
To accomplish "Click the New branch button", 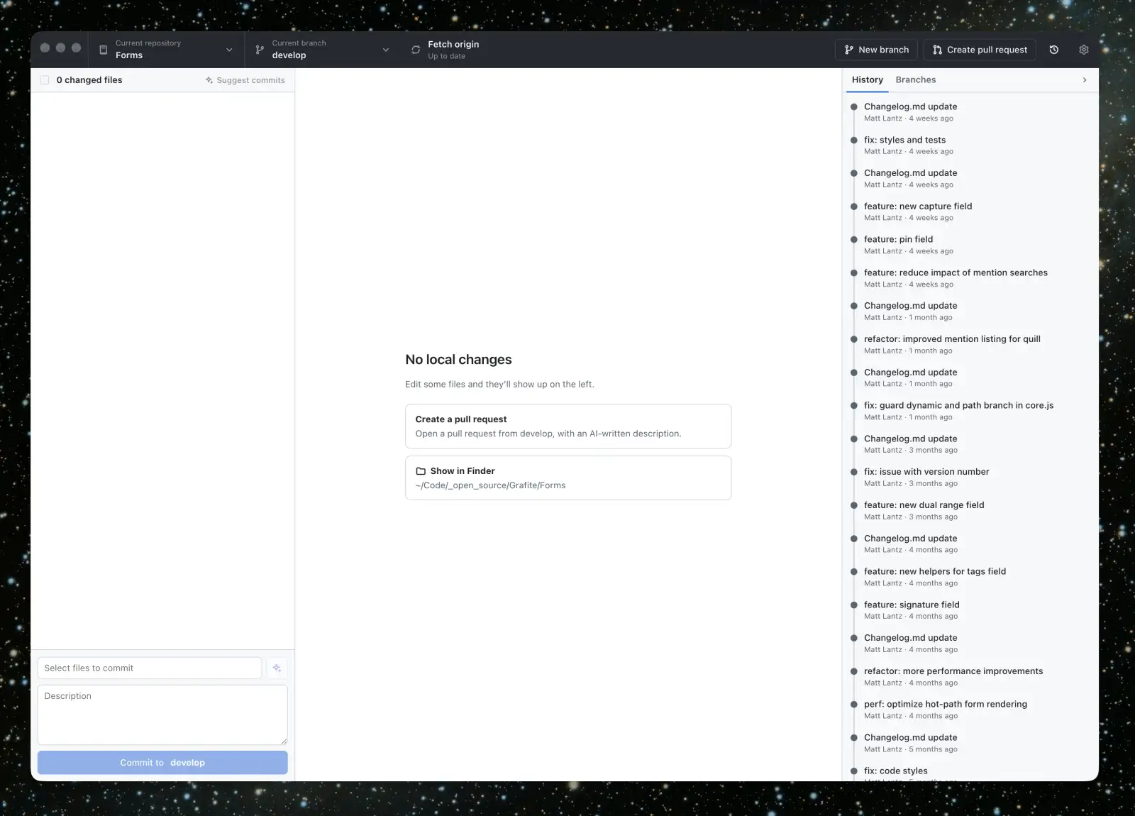I will (x=877, y=50).
